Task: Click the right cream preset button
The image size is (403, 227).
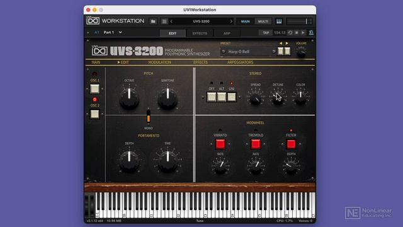Action: pyautogui.click(x=287, y=51)
